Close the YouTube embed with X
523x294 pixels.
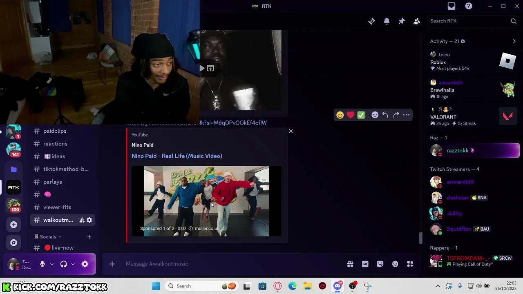click(x=291, y=131)
